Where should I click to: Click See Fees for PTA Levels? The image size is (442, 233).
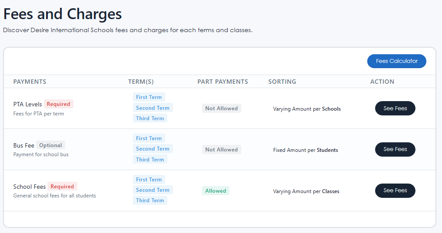click(x=395, y=108)
